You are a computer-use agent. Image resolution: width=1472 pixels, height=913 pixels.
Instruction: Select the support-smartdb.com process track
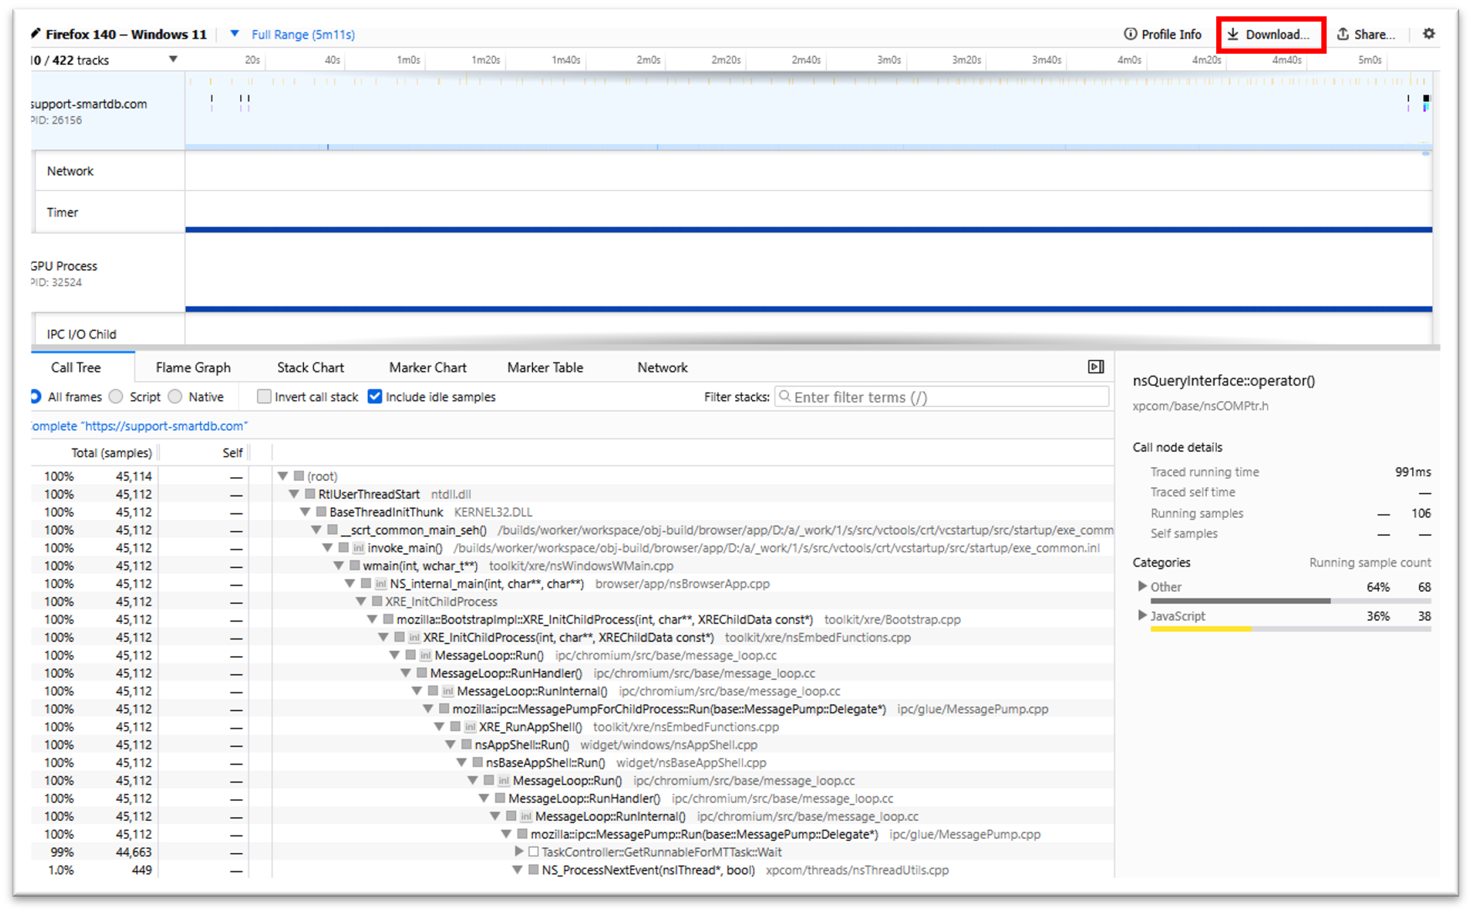pos(107,110)
